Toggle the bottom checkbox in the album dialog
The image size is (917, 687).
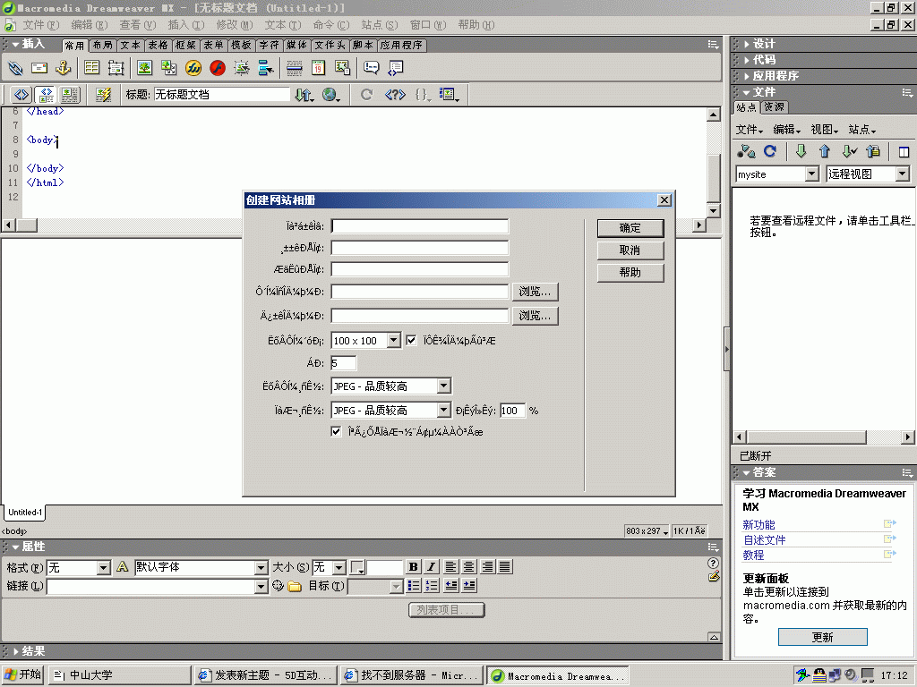click(336, 432)
